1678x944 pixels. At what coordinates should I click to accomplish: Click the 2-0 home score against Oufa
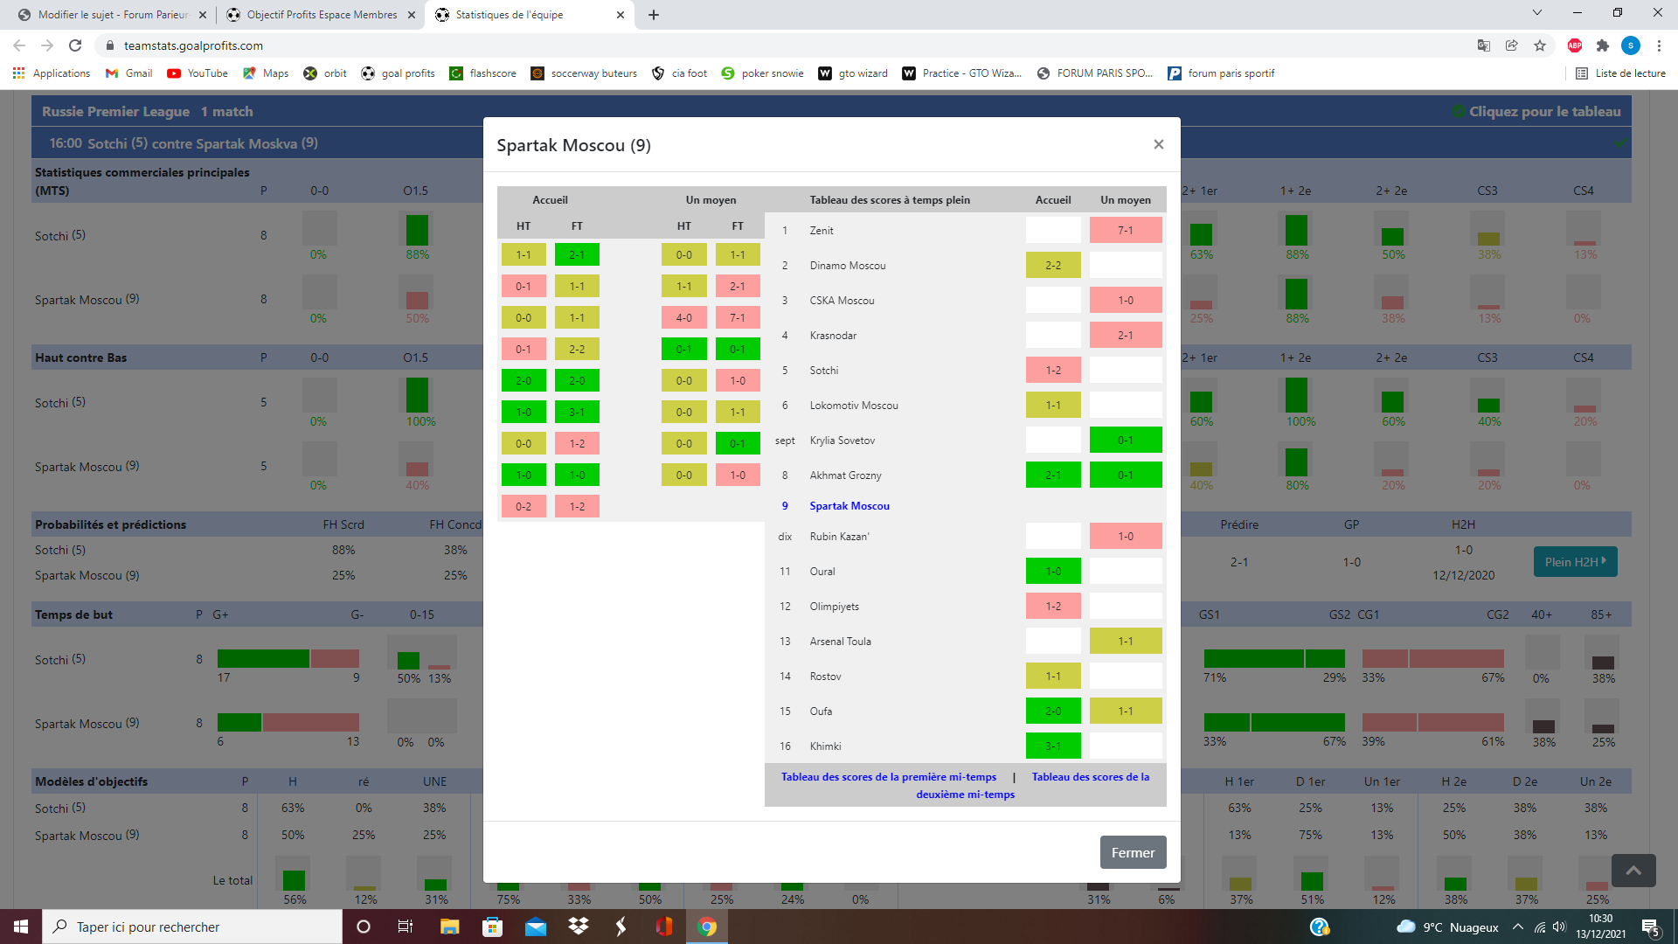click(x=1053, y=711)
